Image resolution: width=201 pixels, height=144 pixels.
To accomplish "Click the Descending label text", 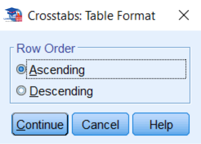I will coord(61,91).
